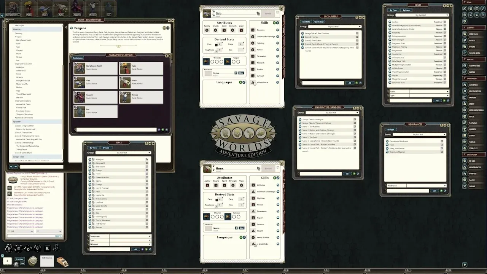The width and height of the screenshot is (487, 274).
Task: Click the GM Bennies box
Action: tap(47, 261)
